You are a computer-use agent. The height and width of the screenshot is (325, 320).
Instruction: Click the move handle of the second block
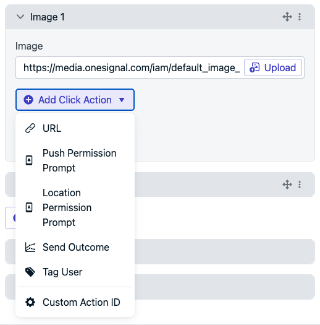tap(287, 184)
